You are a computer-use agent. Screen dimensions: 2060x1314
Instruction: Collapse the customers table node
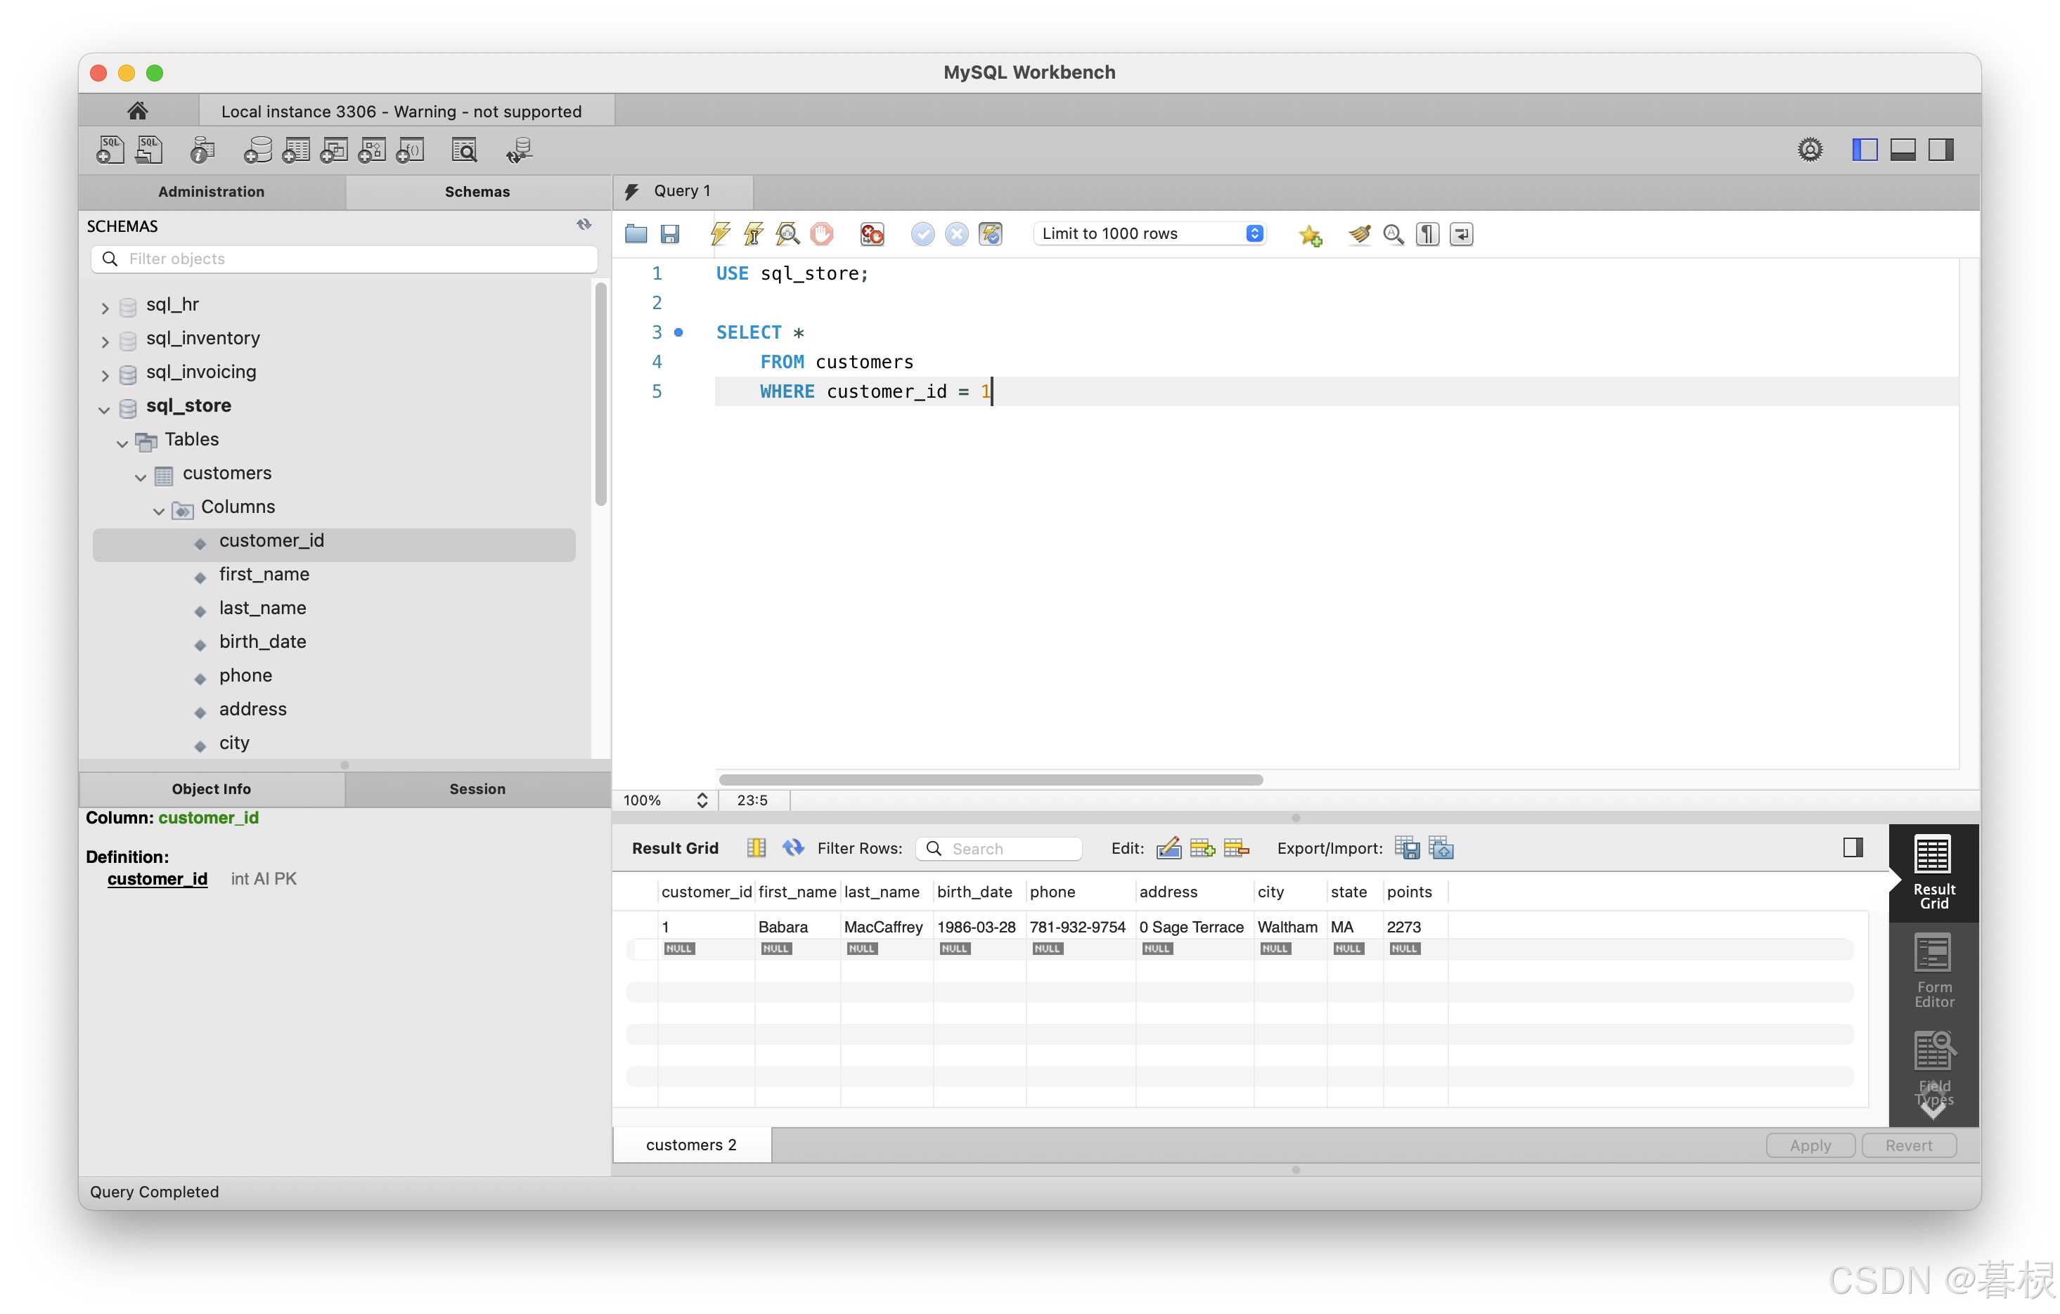(141, 476)
